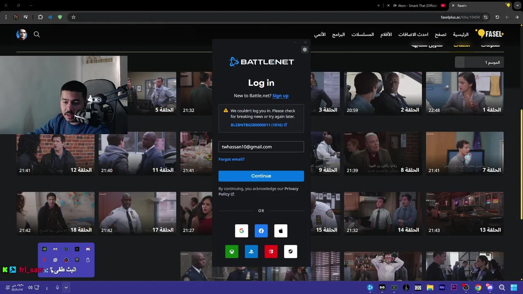Screen dimensions: 523x294
Task: Open episode الحلقة 17 thumbnail
Action: (x=137, y=214)
